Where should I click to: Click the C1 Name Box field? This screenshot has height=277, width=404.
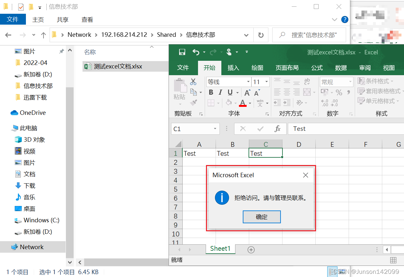tap(195, 129)
